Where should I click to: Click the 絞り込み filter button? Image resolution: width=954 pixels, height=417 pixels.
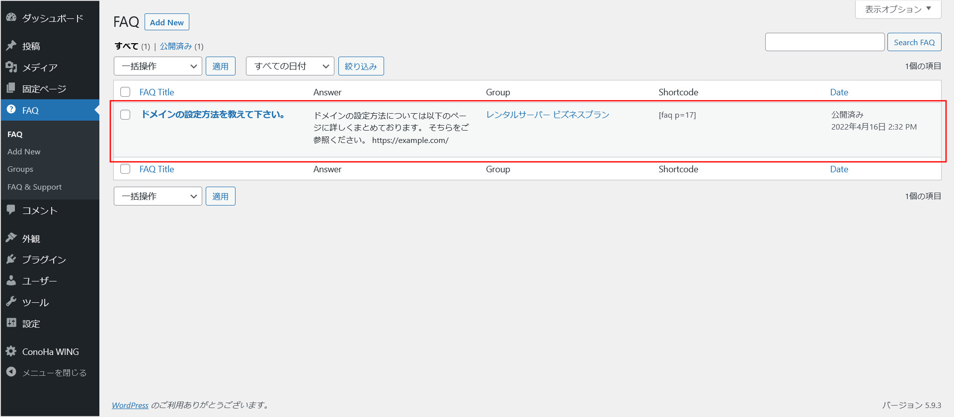361,66
